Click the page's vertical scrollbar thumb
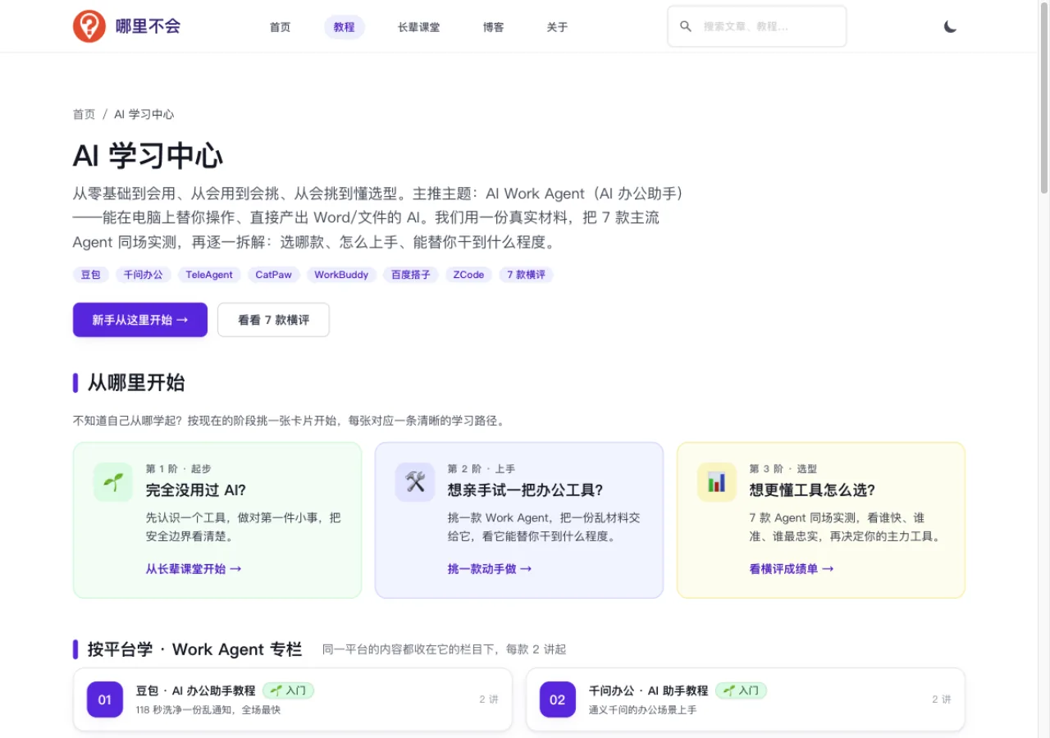This screenshot has width=1050, height=738. point(1044,98)
